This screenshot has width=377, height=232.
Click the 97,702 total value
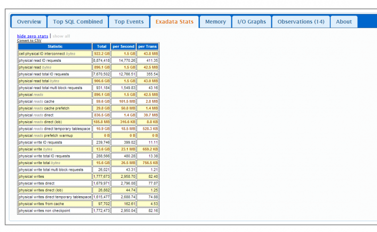[104, 204]
